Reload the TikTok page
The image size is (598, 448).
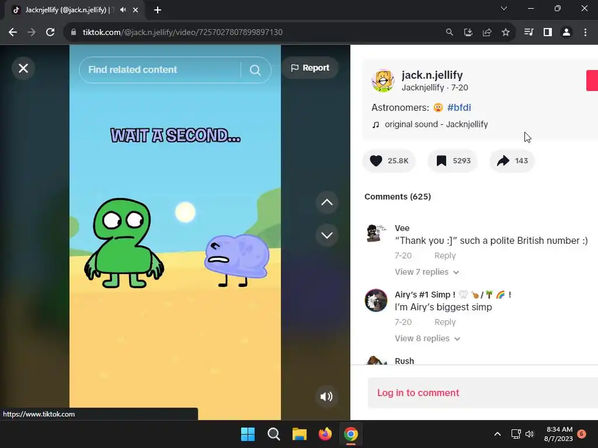click(50, 33)
